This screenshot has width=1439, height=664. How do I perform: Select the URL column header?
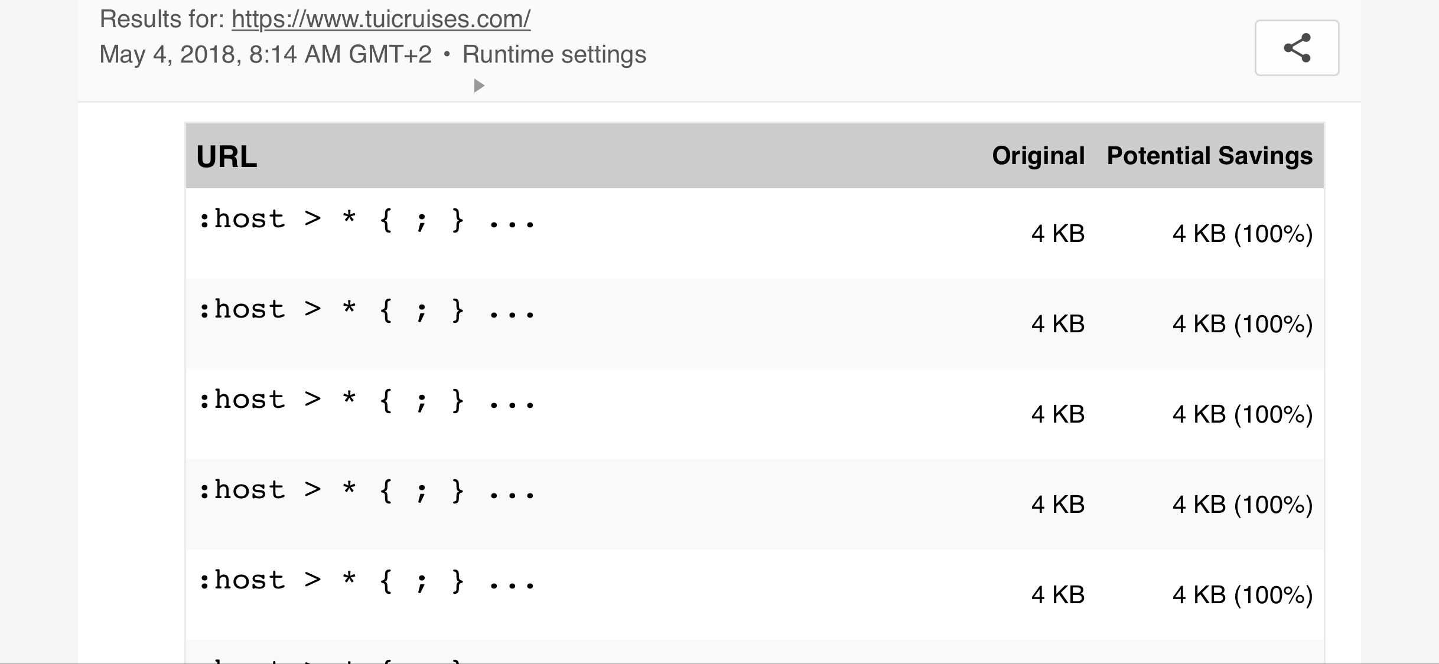click(226, 156)
